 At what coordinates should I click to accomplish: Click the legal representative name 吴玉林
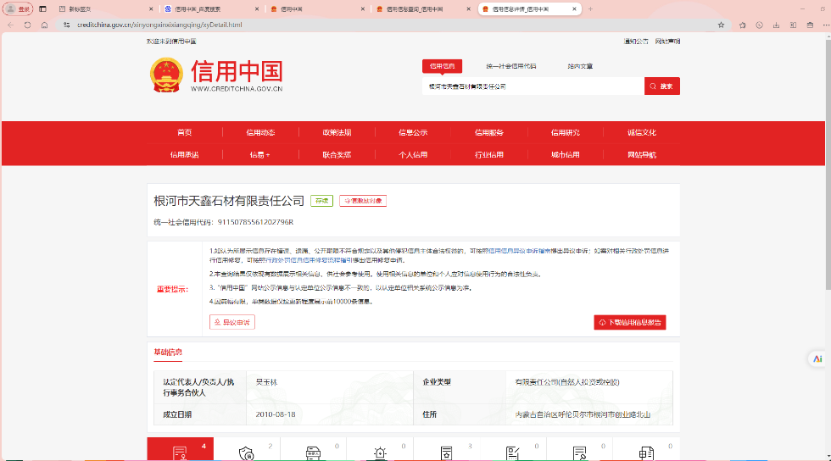266,382
